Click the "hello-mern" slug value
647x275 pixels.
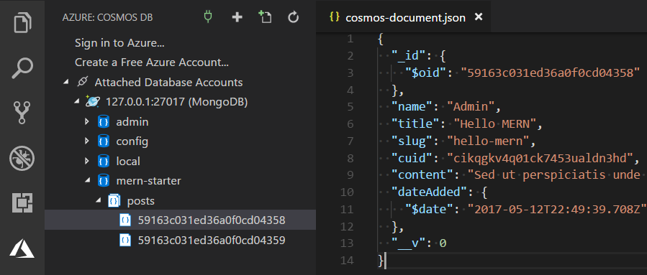[x=488, y=141]
